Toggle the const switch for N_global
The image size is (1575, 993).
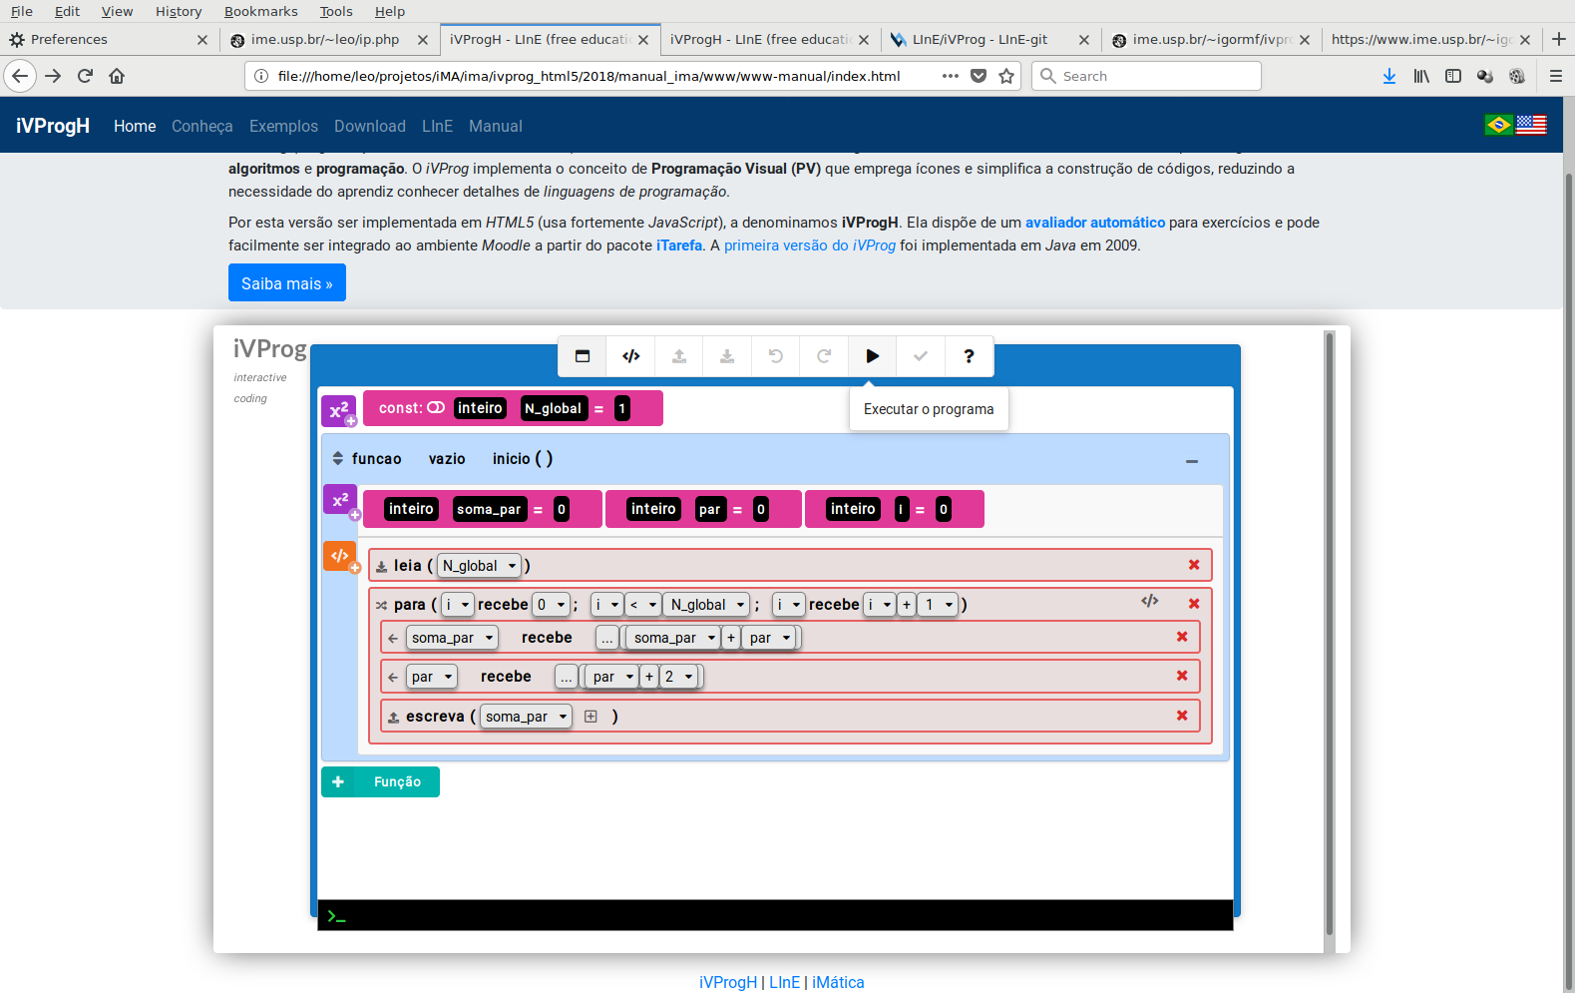pos(436,408)
